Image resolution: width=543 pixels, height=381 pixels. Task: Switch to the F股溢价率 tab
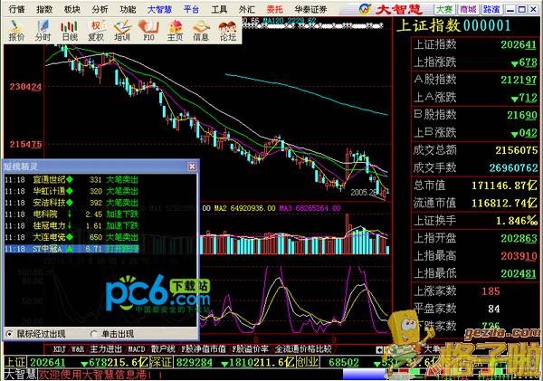250,349
